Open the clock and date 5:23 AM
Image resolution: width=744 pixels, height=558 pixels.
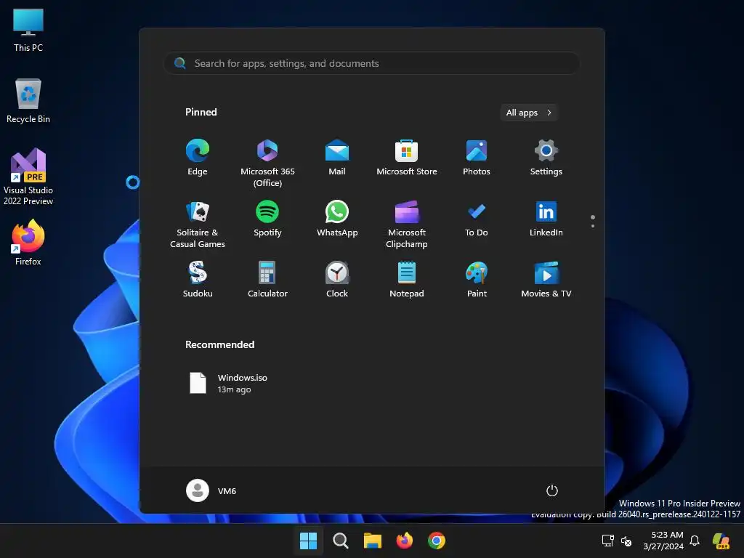coord(663,541)
